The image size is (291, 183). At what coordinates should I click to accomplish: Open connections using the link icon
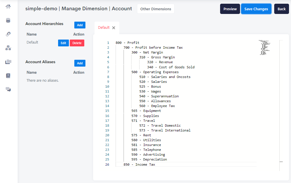(8, 34)
